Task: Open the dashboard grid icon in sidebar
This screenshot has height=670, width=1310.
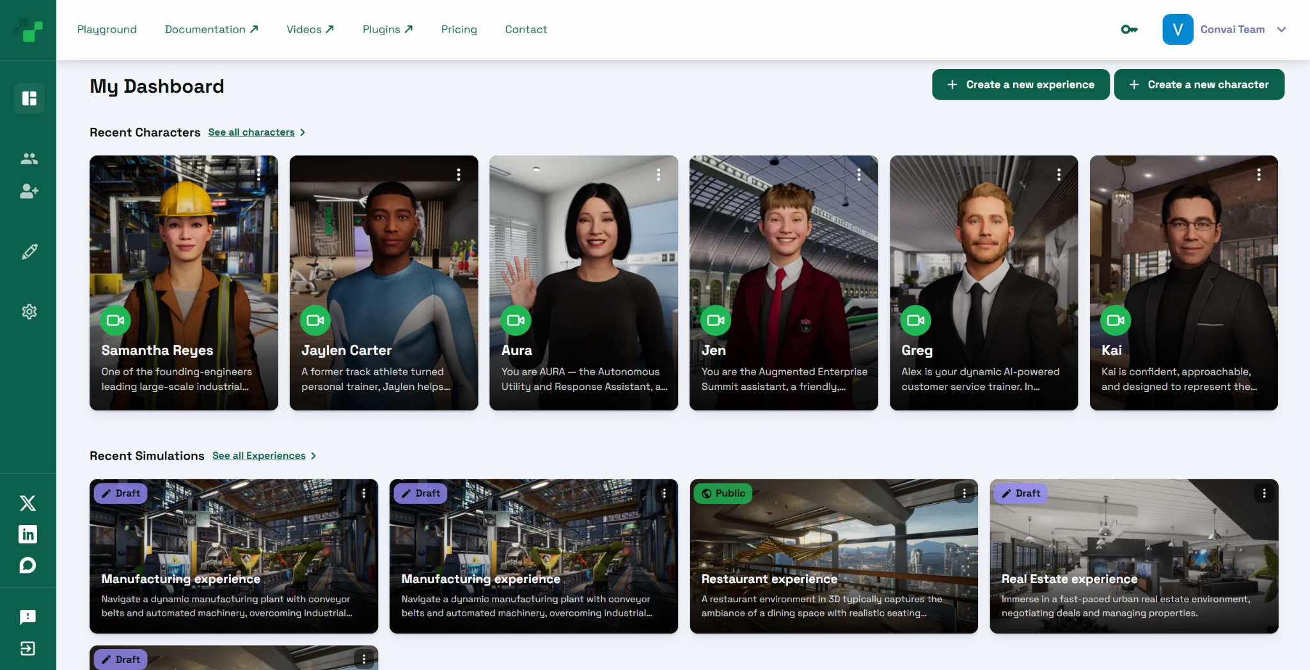Action: 29,98
